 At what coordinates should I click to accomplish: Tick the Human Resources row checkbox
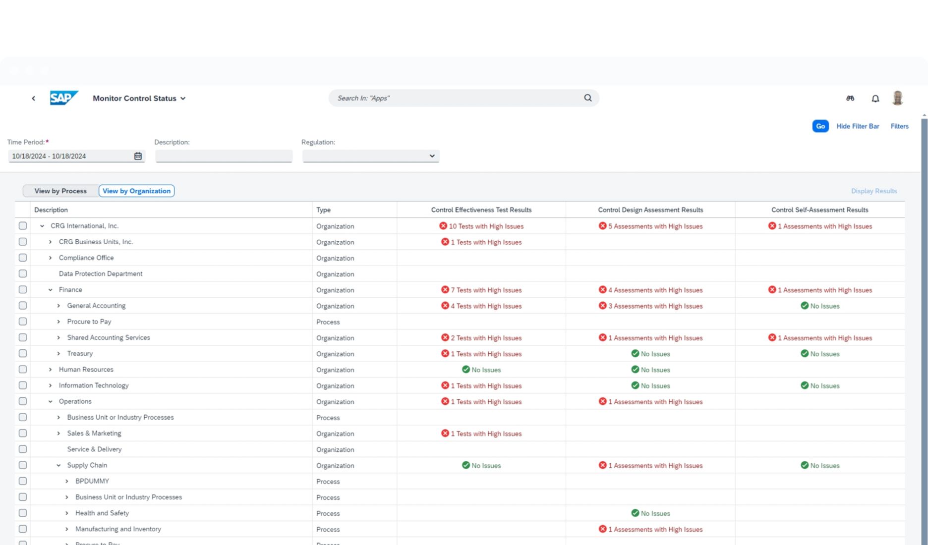pos(23,370)
